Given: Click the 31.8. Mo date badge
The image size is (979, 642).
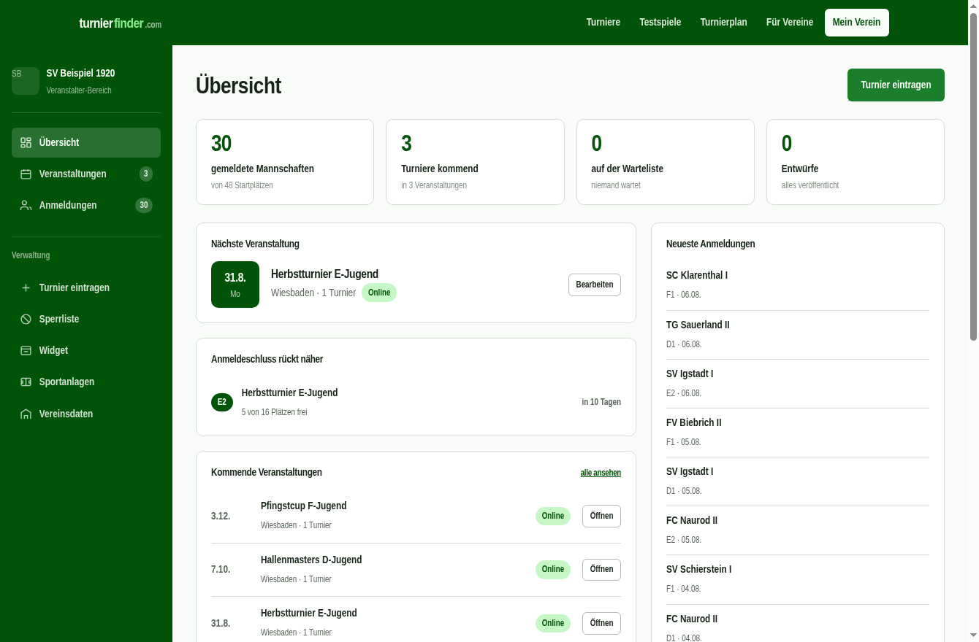Looking at the screenshot, I should pyautogui.click(x=235, y=285).
